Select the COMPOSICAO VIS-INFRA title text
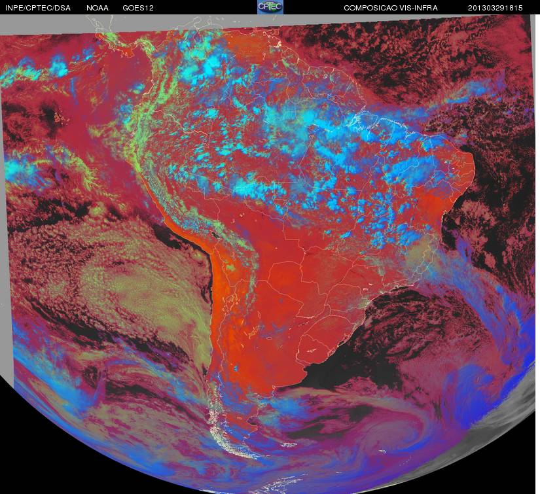 pos(391,8)
